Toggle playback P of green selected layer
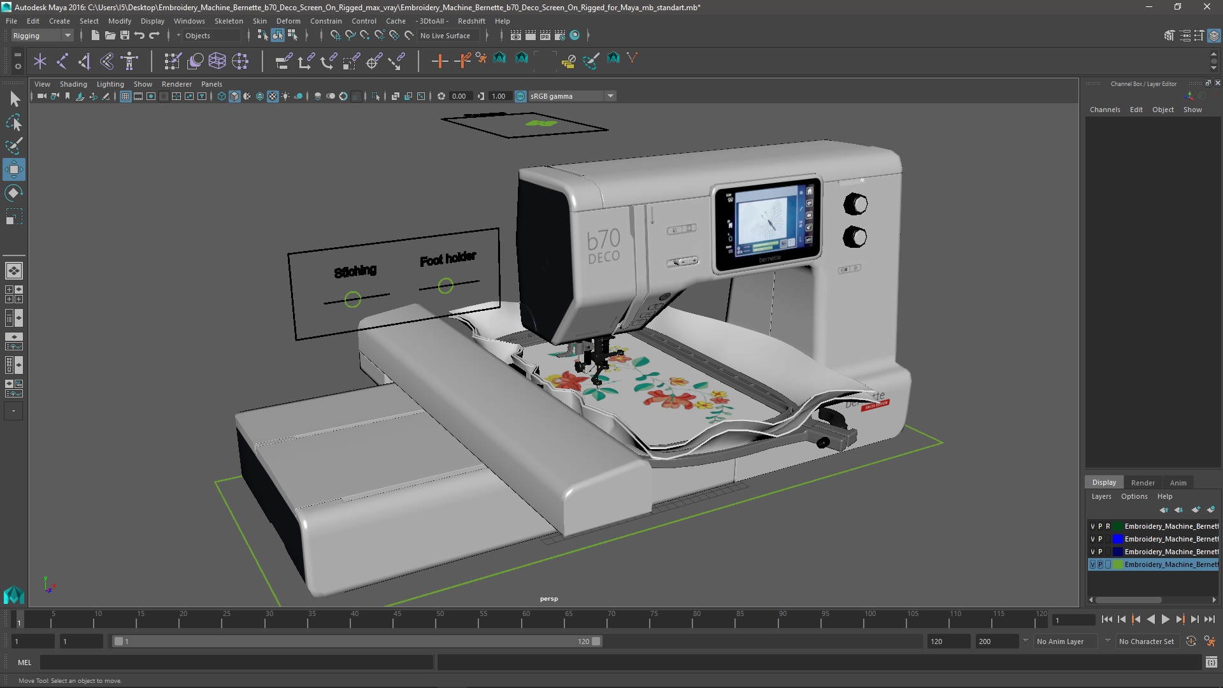Screen dimensions: 1223x688 tap(1100, 564)
